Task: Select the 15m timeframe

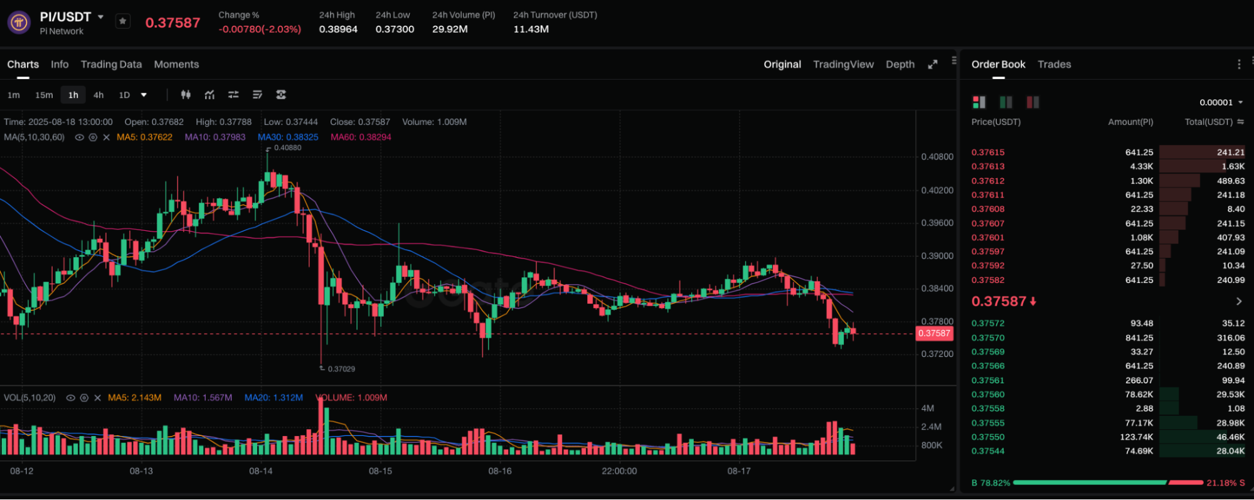Action: (44, 95)
